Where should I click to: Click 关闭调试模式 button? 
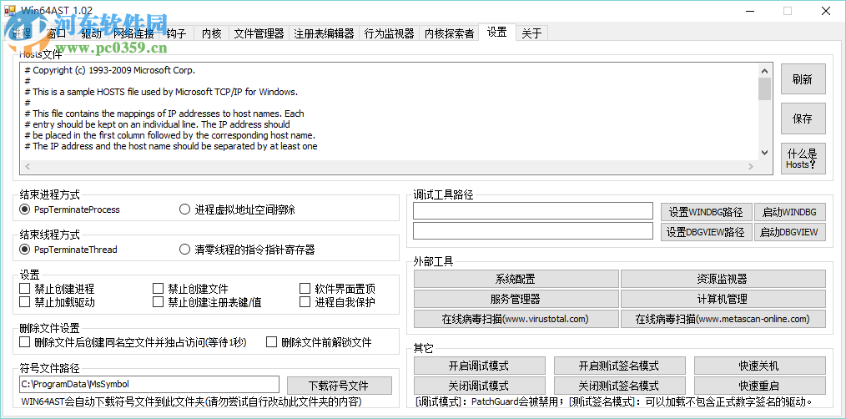[x=479, y=386]
